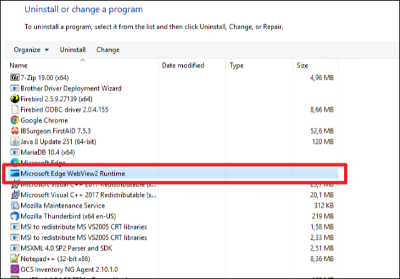Image resolution: width=400 pixels, height=279 pixels.
Task: Click the Uninstall toolbar button
Action: click(x=73, y=50)
